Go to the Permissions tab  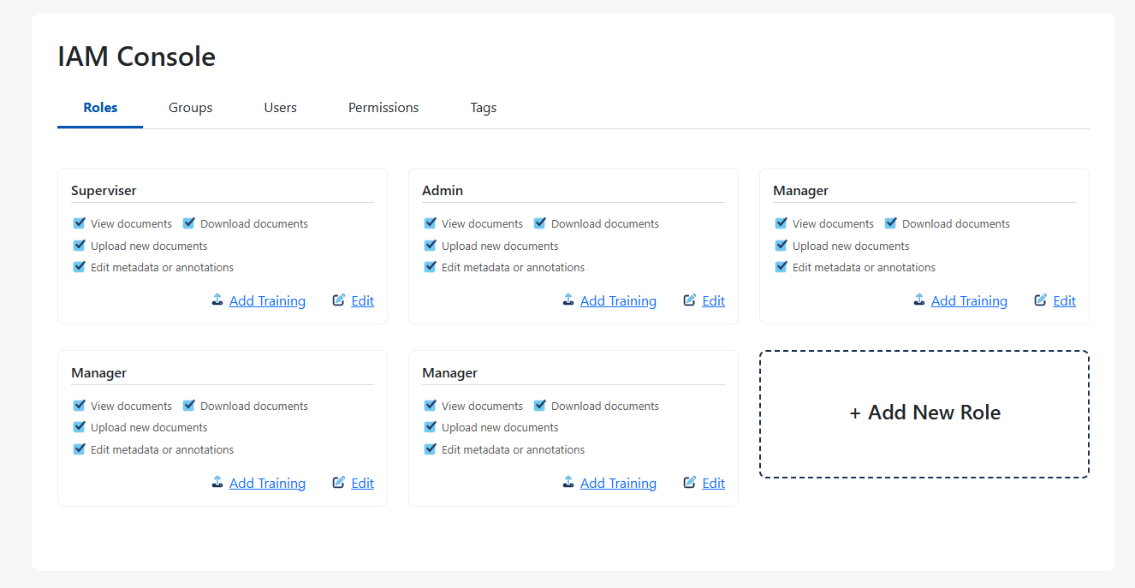383,108
